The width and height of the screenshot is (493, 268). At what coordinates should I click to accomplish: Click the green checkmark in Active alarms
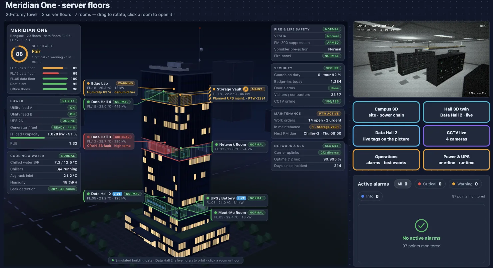click(x=421, y=226)
